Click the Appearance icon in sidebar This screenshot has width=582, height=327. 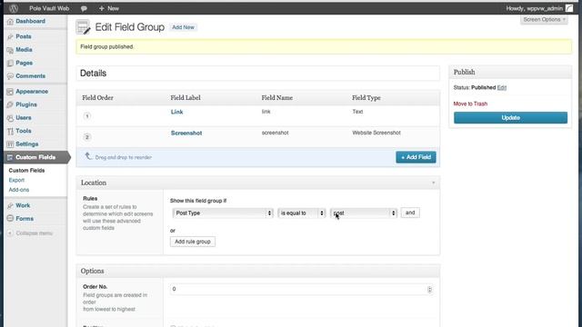(x=10, y=92)
